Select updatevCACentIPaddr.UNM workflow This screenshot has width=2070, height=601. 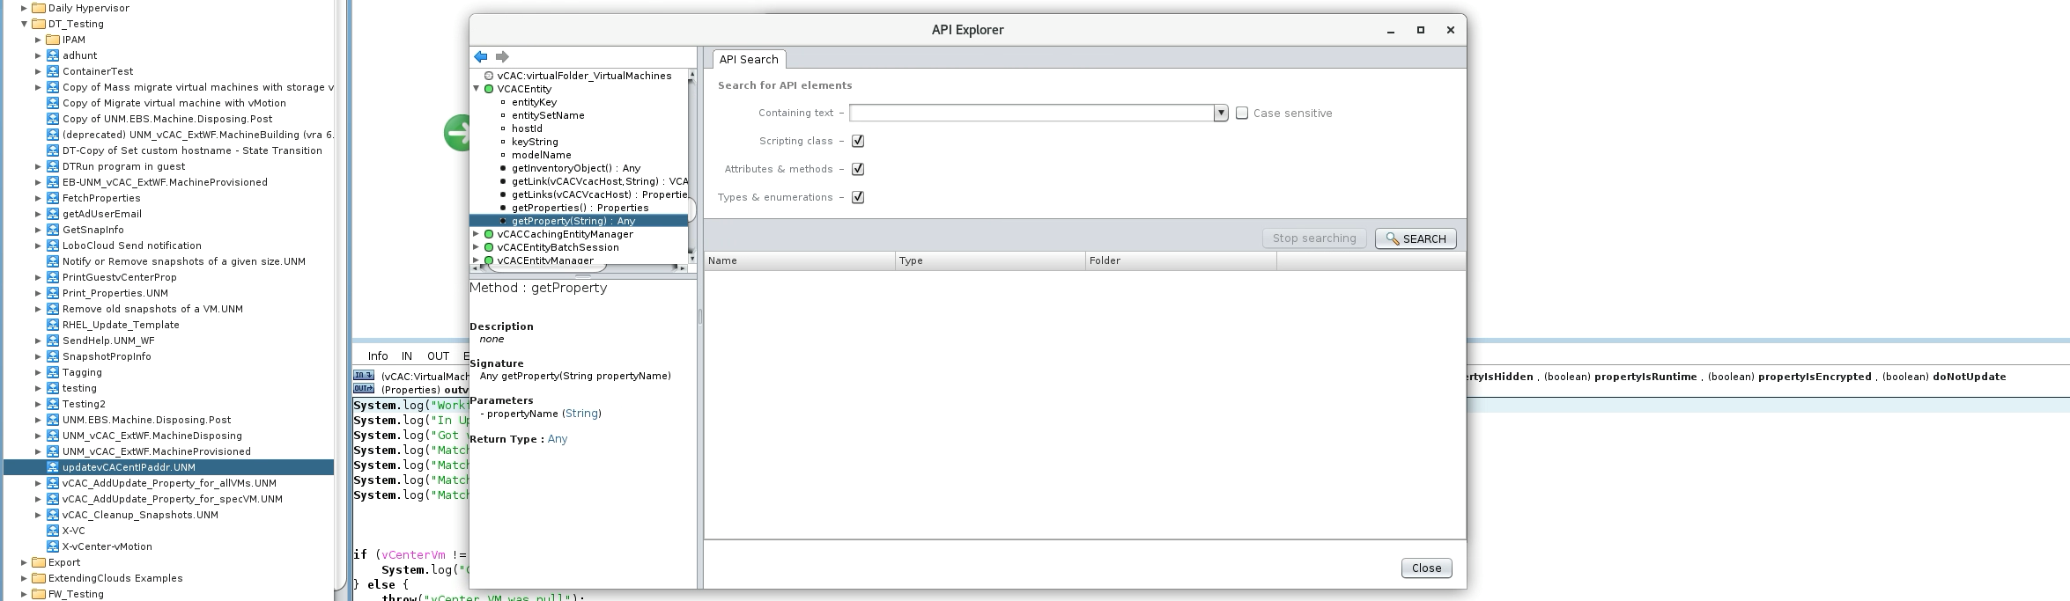[x=169, y=467]
